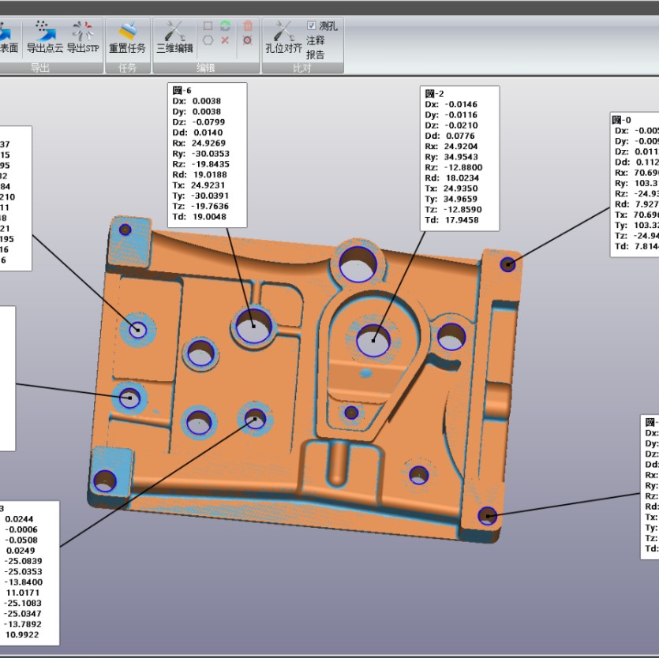
Task: Click the 报告 report option
Action: (x=315, y=54)
